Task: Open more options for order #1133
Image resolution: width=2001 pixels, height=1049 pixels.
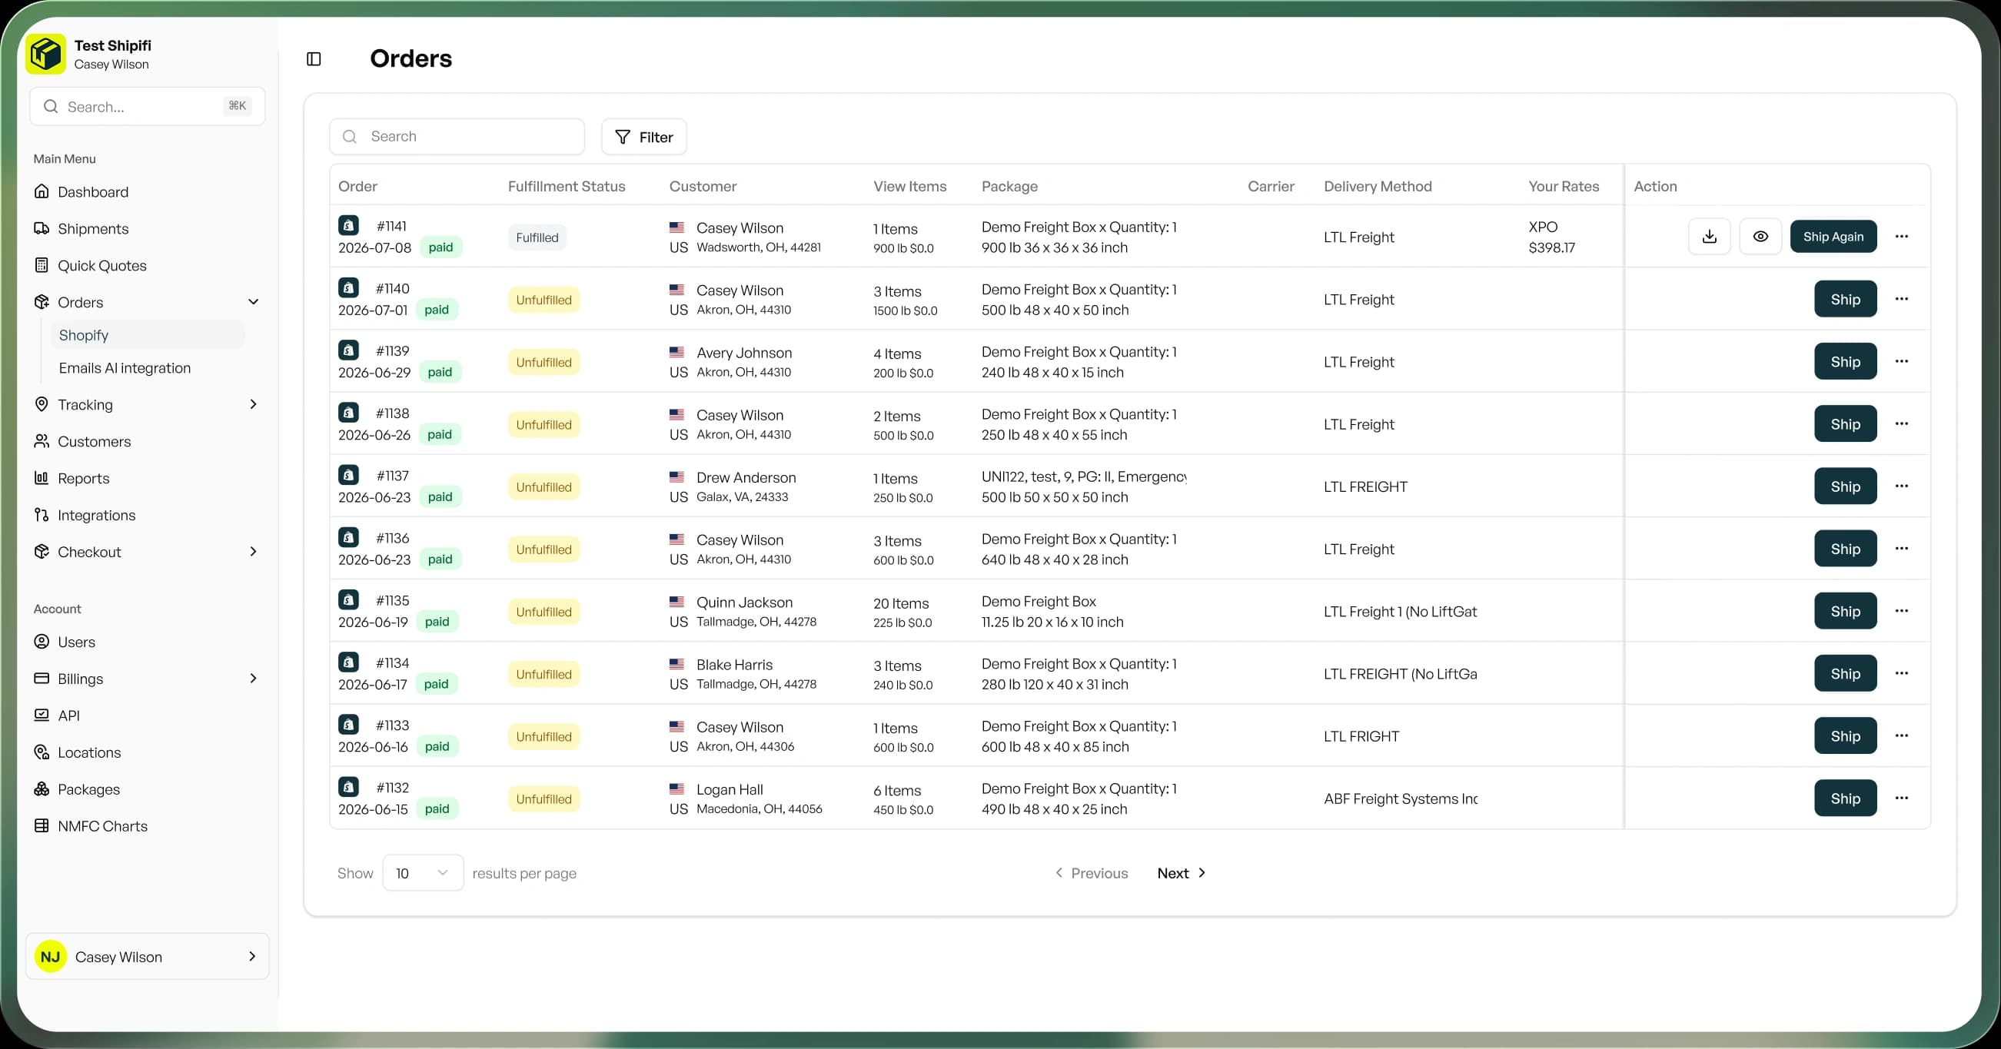Action: coord(1902,735)
